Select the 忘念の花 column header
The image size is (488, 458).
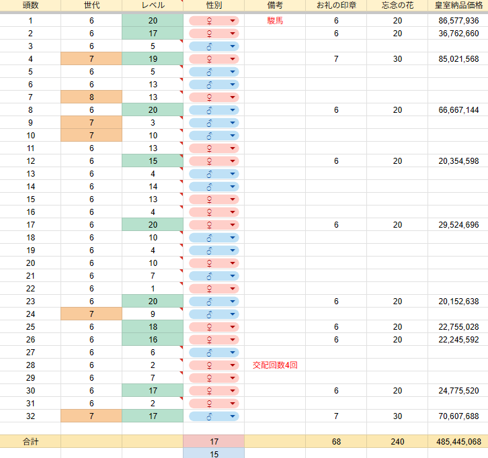tap(397, 5)
